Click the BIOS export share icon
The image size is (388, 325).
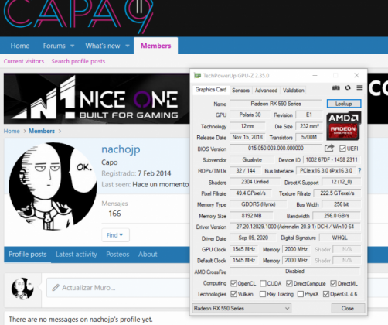(329, 149)
